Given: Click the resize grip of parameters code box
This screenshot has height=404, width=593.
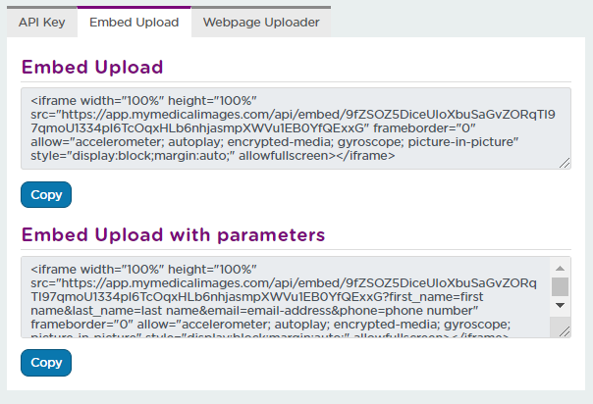Looking at the screenshot, I should click(565, 331).
